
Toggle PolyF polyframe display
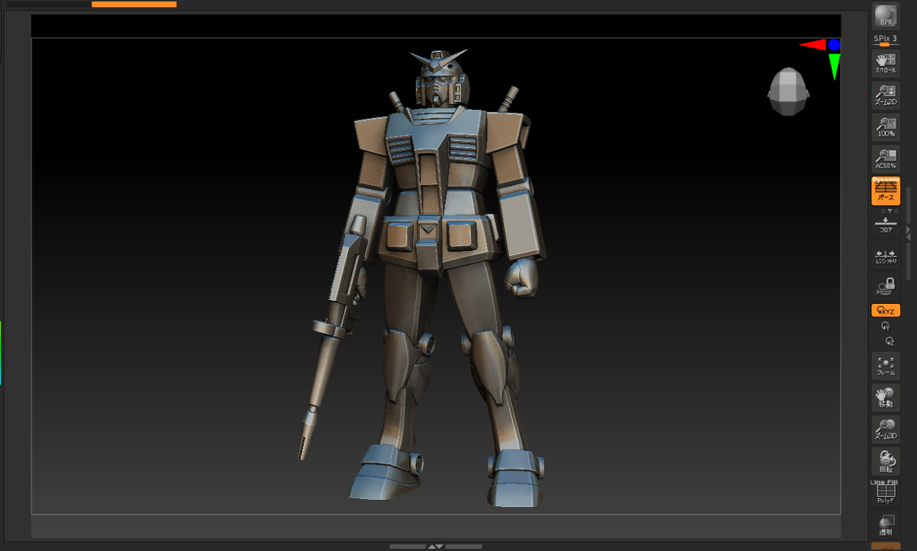pyautogui.click(x=885, y=493)
